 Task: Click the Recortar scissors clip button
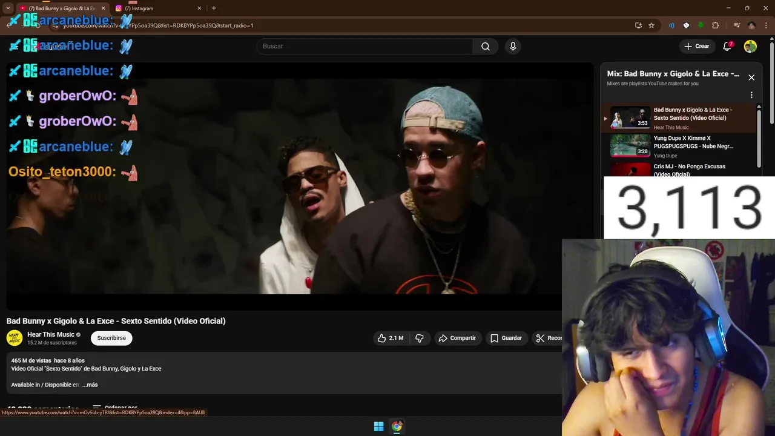[x=547, y=338]
